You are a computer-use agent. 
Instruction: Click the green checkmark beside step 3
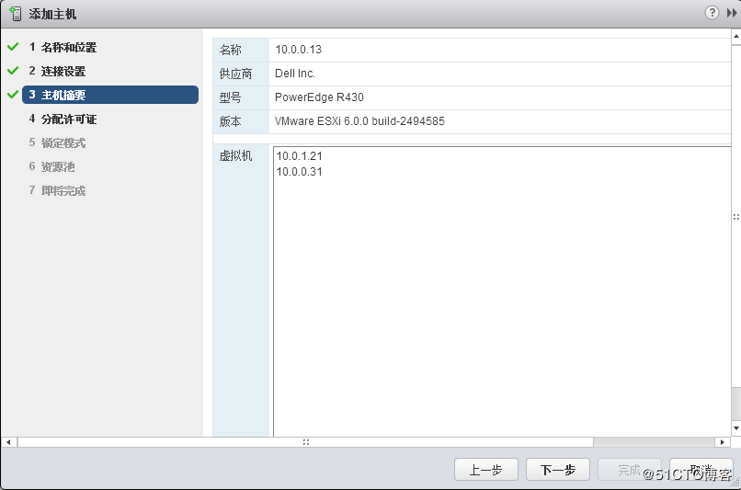point(13,95)
